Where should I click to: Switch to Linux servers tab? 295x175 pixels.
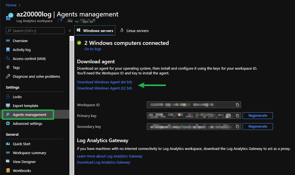[134, 30]
